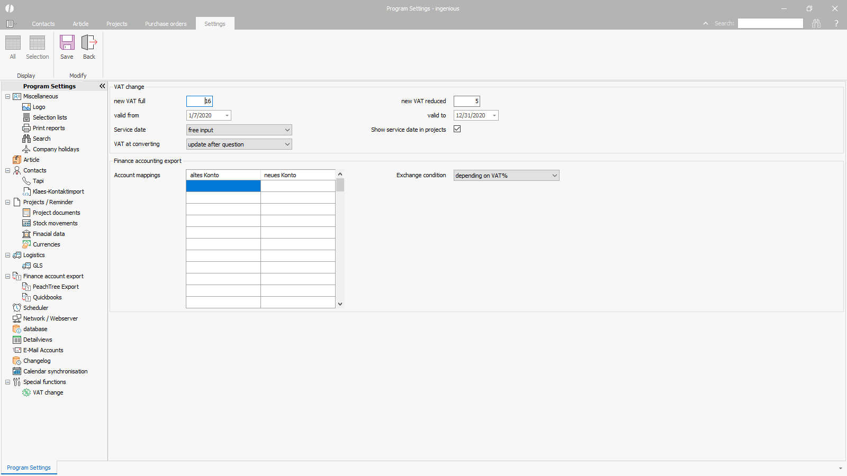
Task: Switch to the Contacts tab
Action: coord(43,24)
